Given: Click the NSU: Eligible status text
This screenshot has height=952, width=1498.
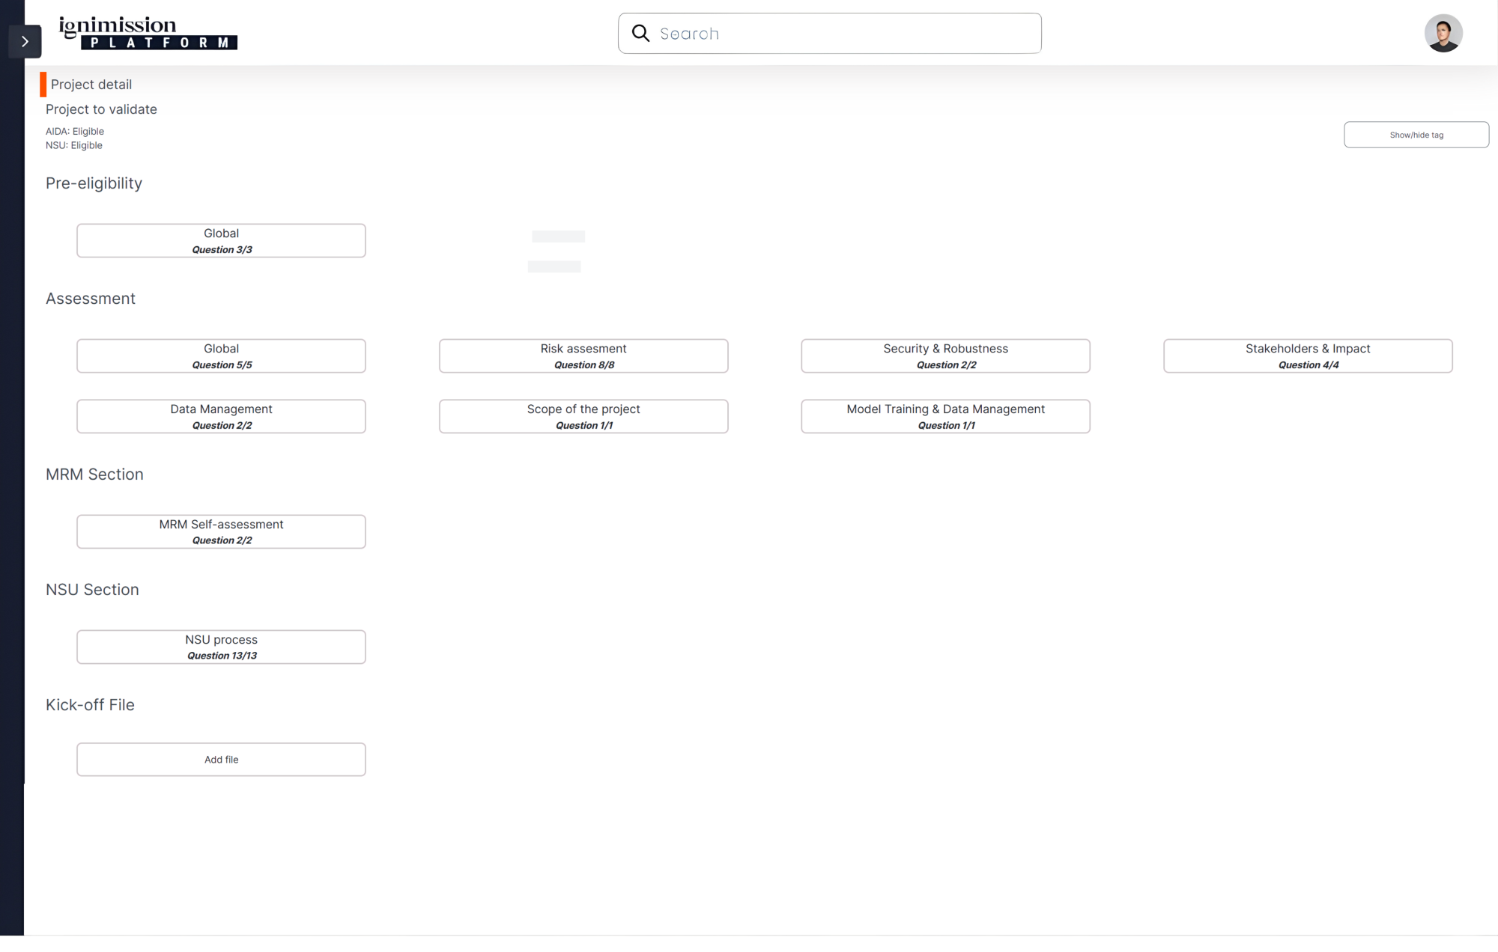Looking at the screenshot, I should (74, 145).
